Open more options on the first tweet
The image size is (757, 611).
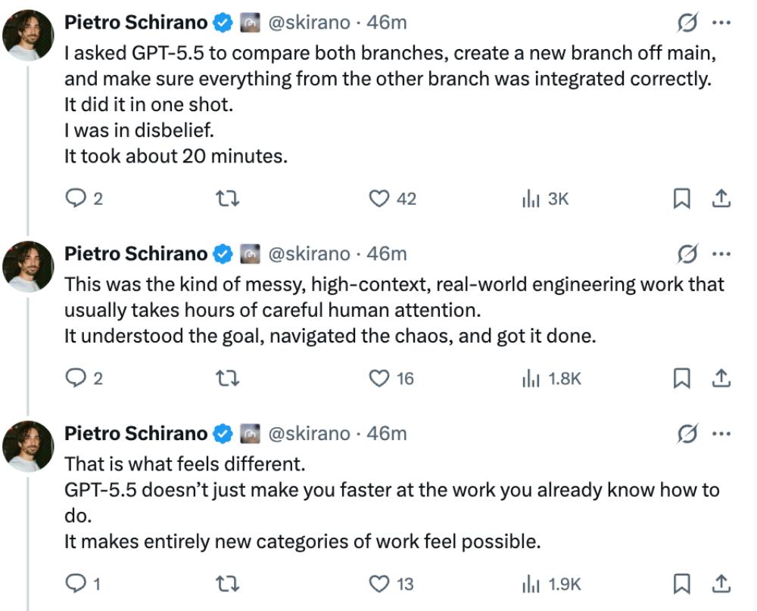pos(721,23)
